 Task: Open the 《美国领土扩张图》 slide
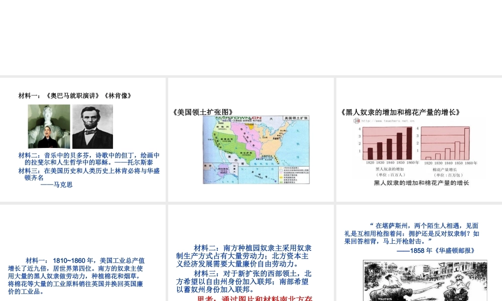pos(250,139)
